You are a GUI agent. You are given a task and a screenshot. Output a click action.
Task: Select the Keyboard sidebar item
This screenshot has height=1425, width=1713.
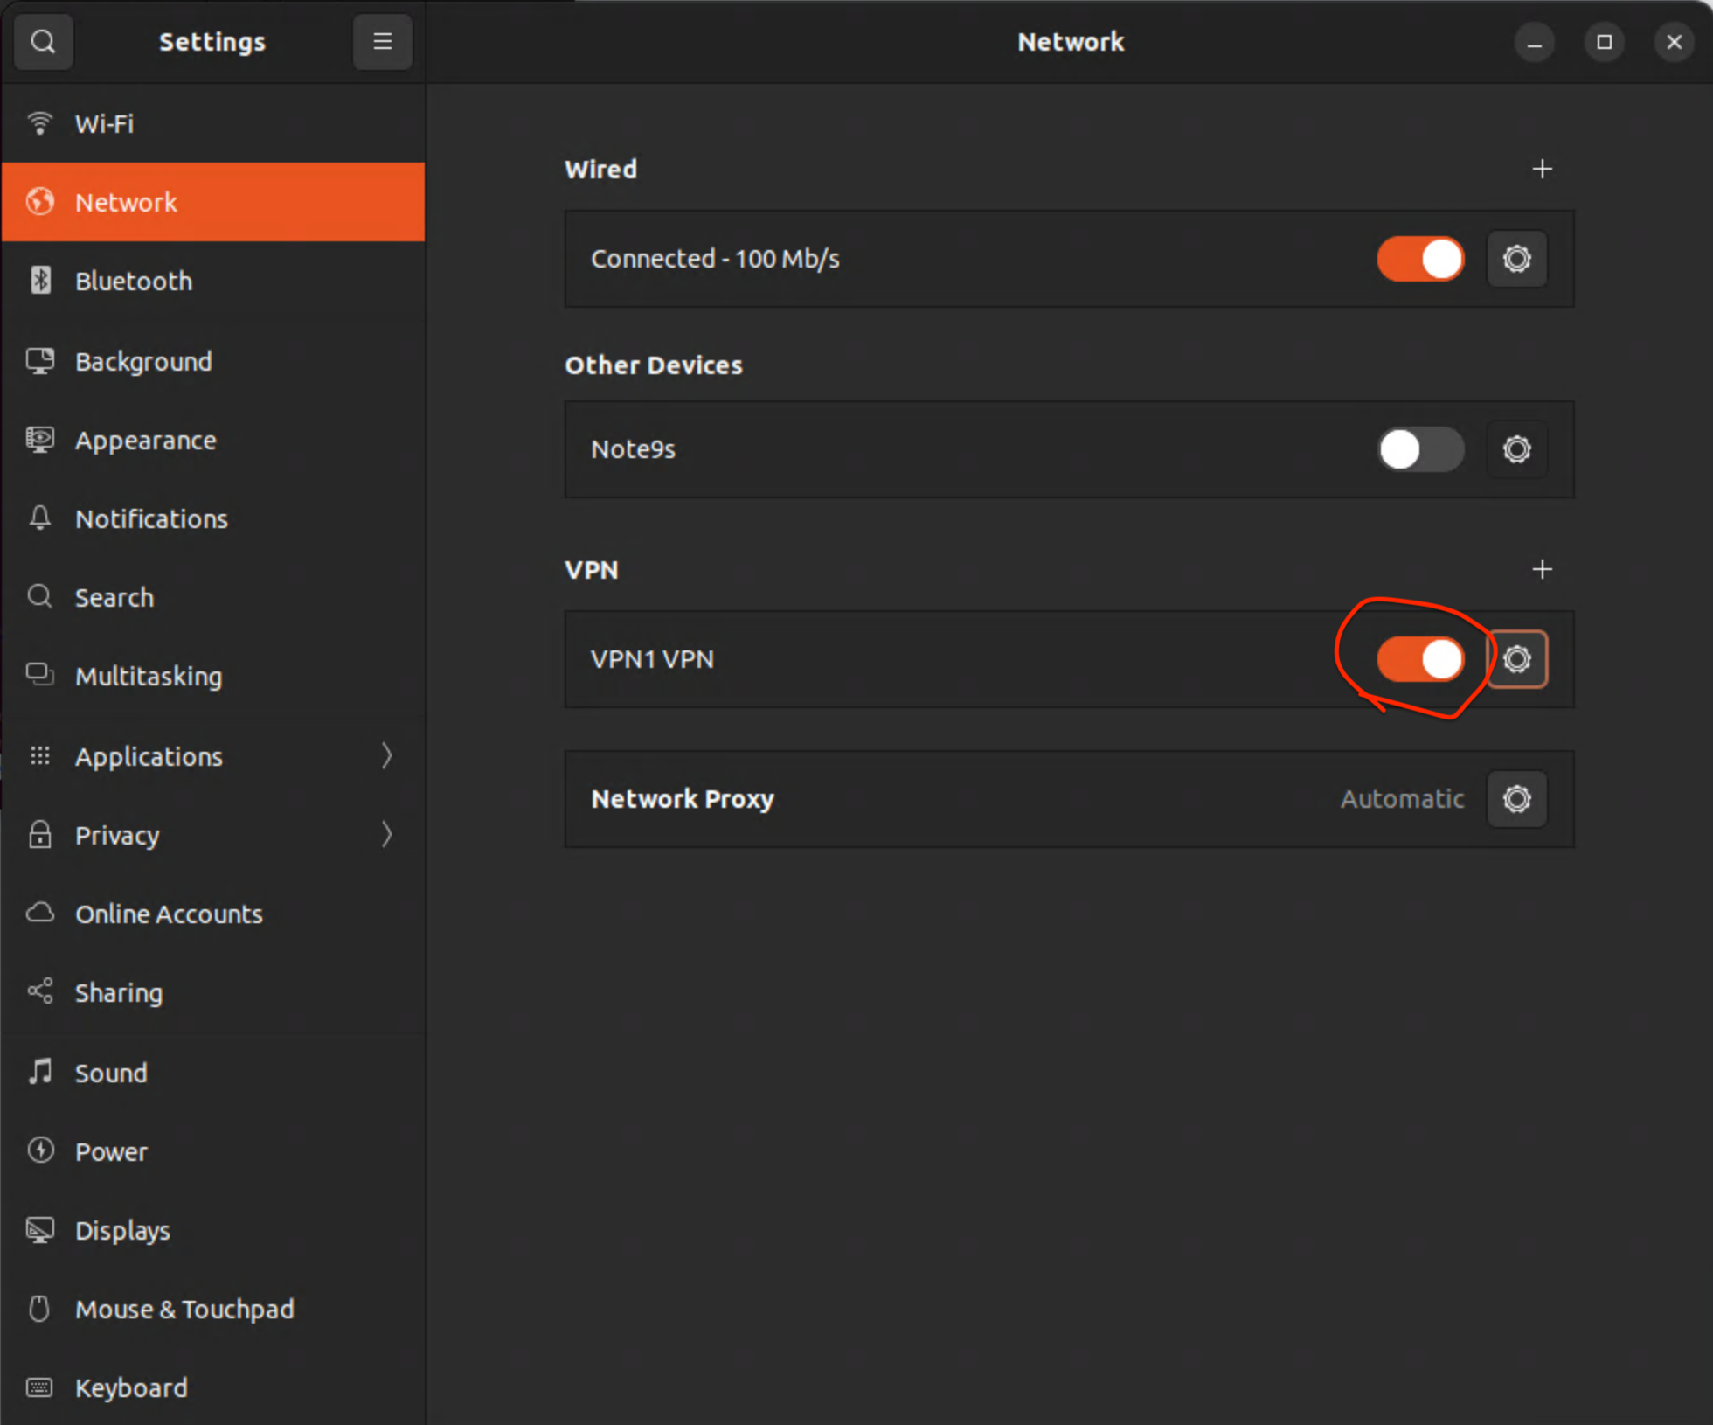pos(212,1387)
